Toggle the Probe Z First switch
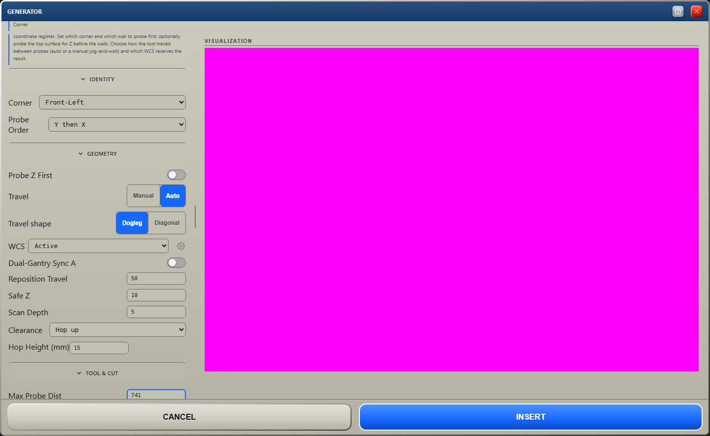The width and height of the screenshot is (710, 436). [176, 175]
